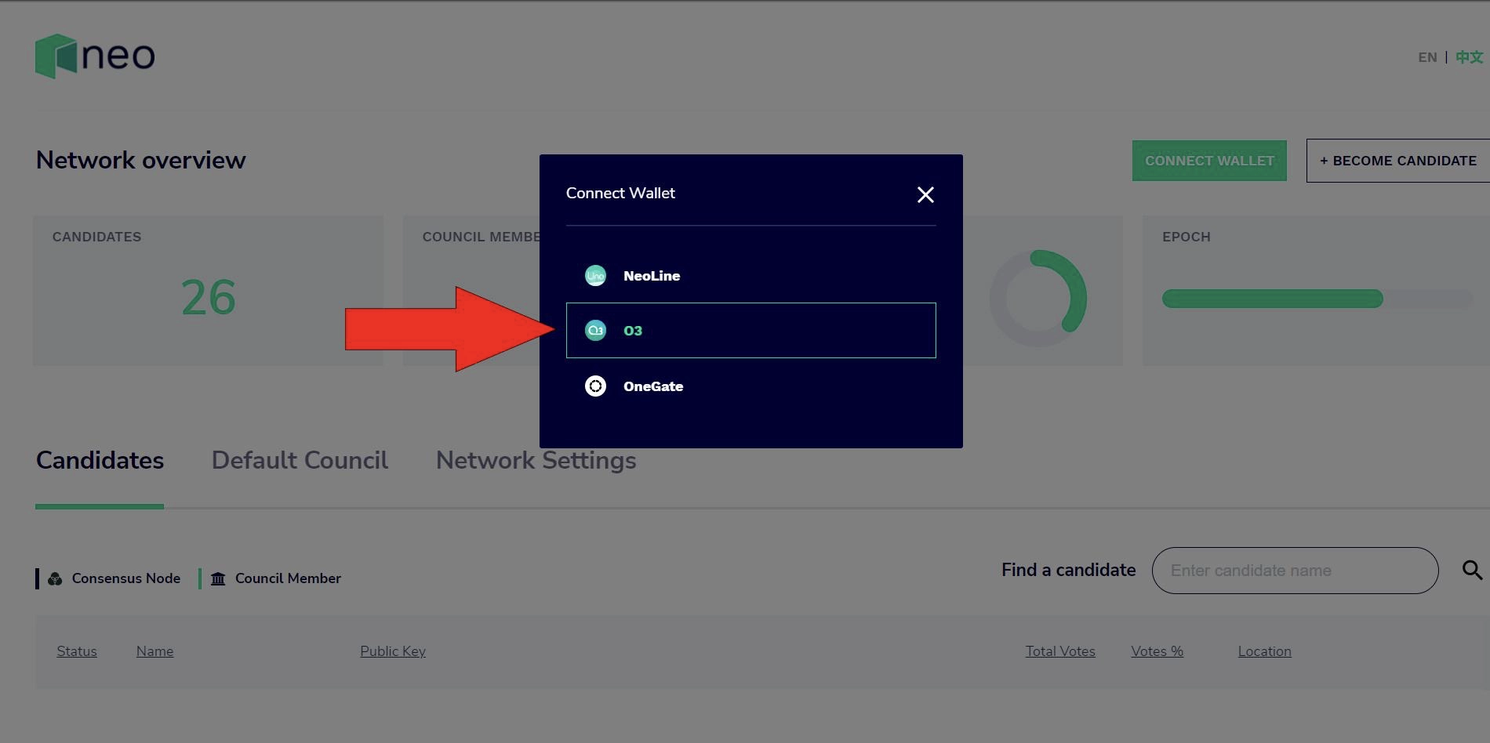Click the Network overview heading

coord(141,160)
